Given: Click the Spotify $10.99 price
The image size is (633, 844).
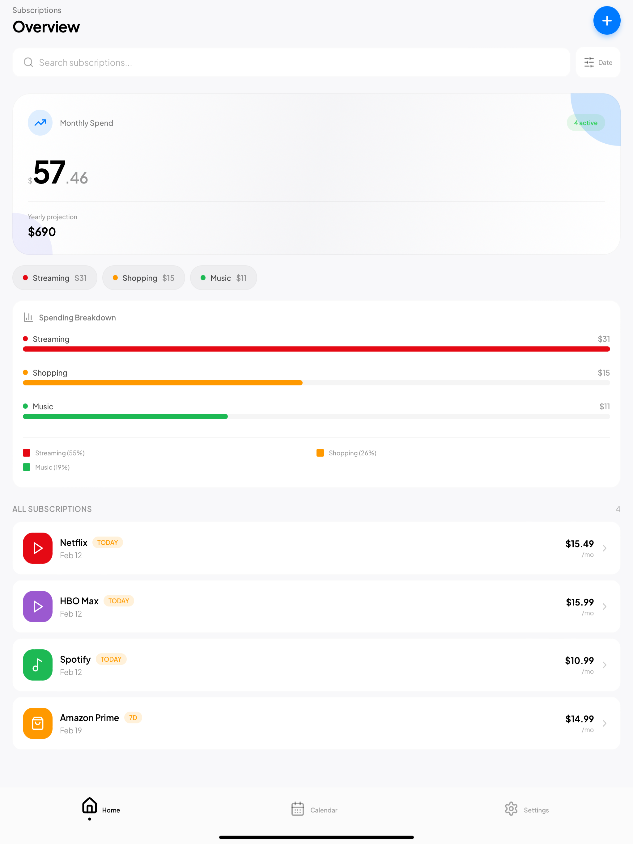Looking at the screenshot, I should click(x=580, y=660).
